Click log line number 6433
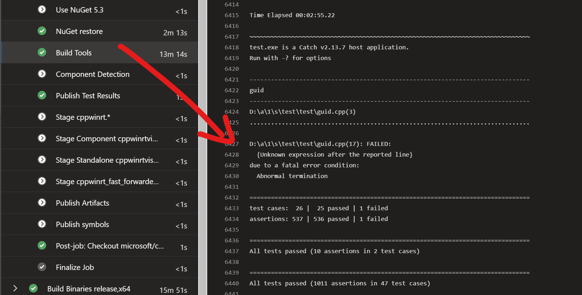The height and width of the screenshot is (295, 582). point(232,208)
